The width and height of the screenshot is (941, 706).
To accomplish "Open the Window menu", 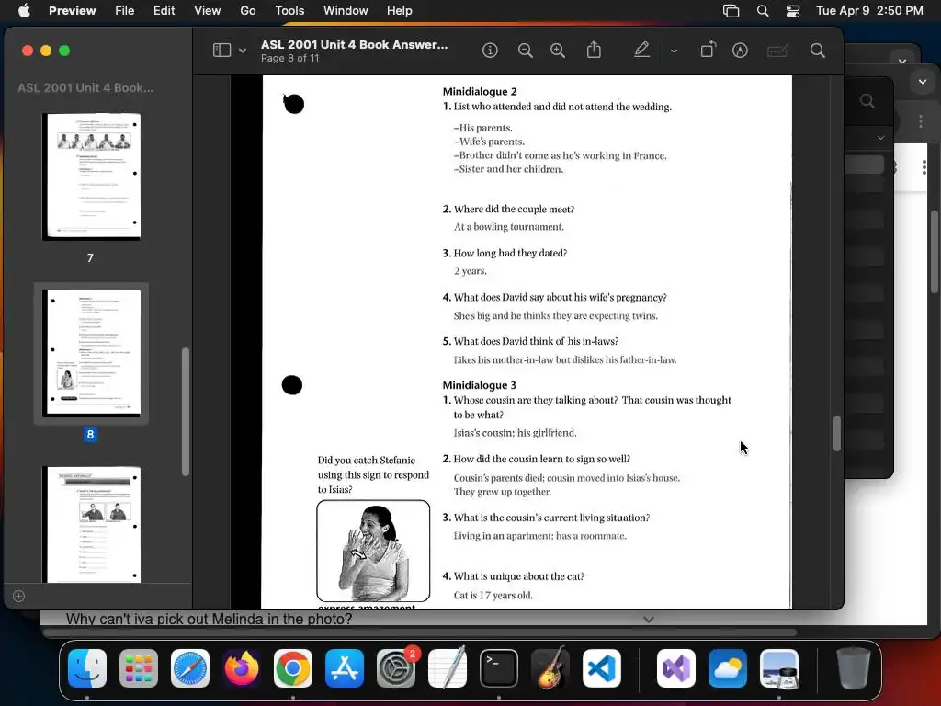I will point(346,10).
